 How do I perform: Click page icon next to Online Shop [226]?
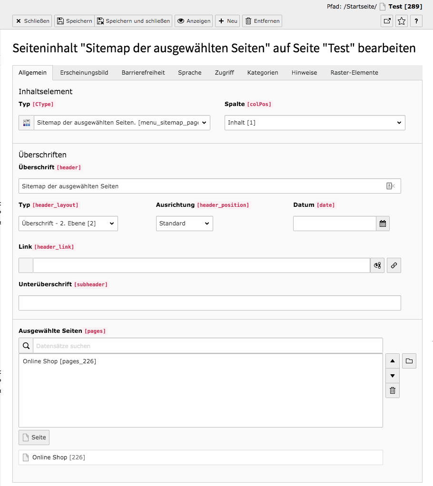(26, 457)
